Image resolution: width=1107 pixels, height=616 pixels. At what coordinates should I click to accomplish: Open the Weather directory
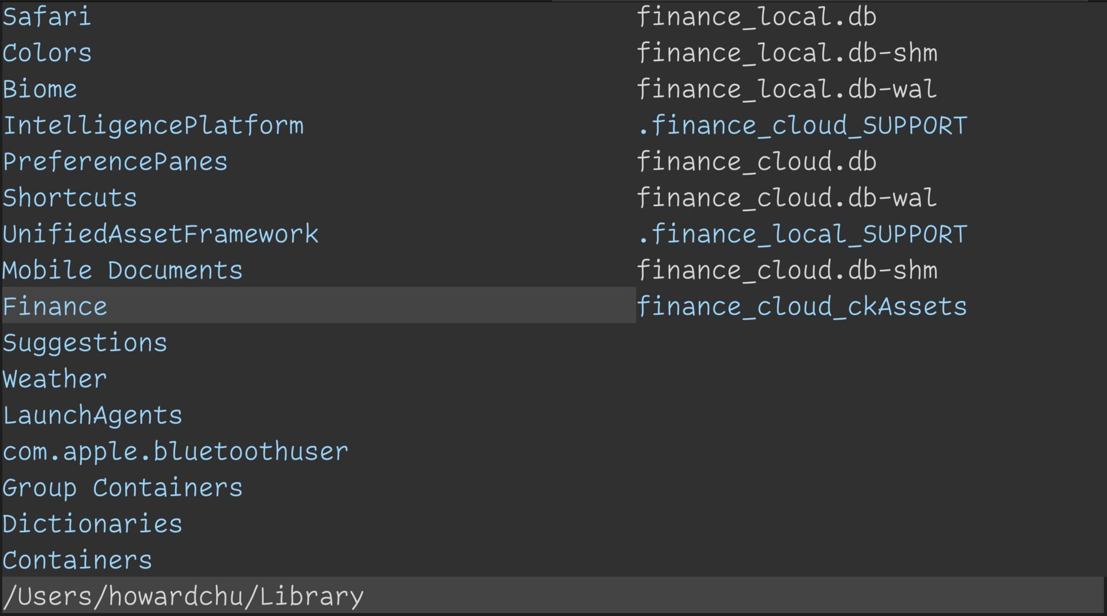[55, 379]
